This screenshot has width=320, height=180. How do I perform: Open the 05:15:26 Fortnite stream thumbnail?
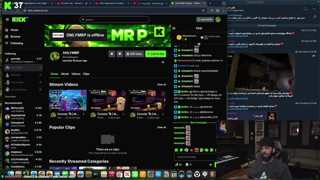68,100
